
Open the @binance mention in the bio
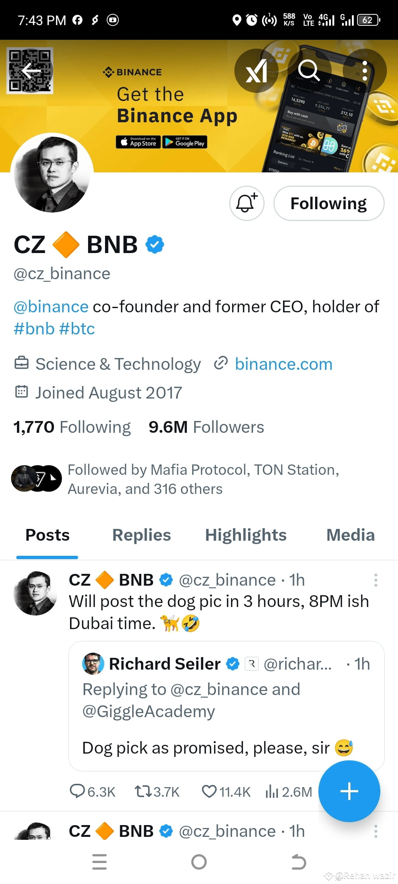pos(50,306)
